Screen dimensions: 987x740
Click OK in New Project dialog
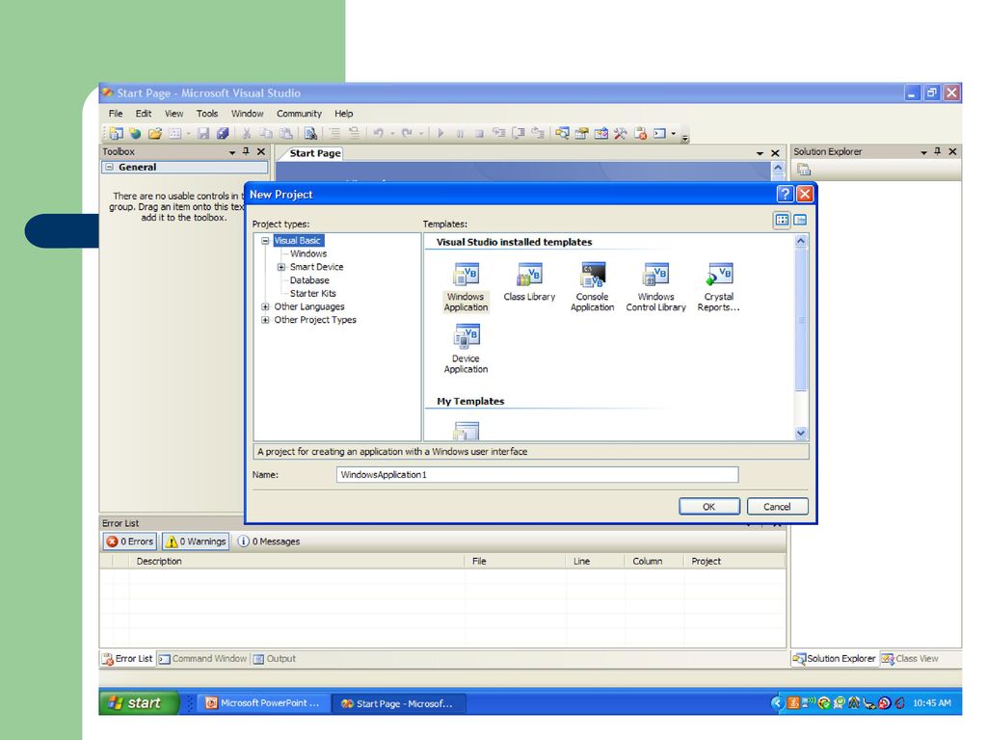pyautogui.click(x=708, y=507)
